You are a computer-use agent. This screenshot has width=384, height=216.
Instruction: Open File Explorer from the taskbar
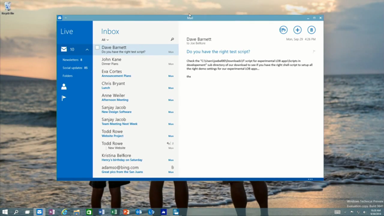coord(77,212)
